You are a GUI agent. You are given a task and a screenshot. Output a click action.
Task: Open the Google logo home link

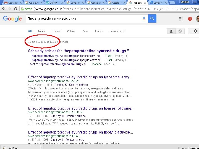coord(12,19)
